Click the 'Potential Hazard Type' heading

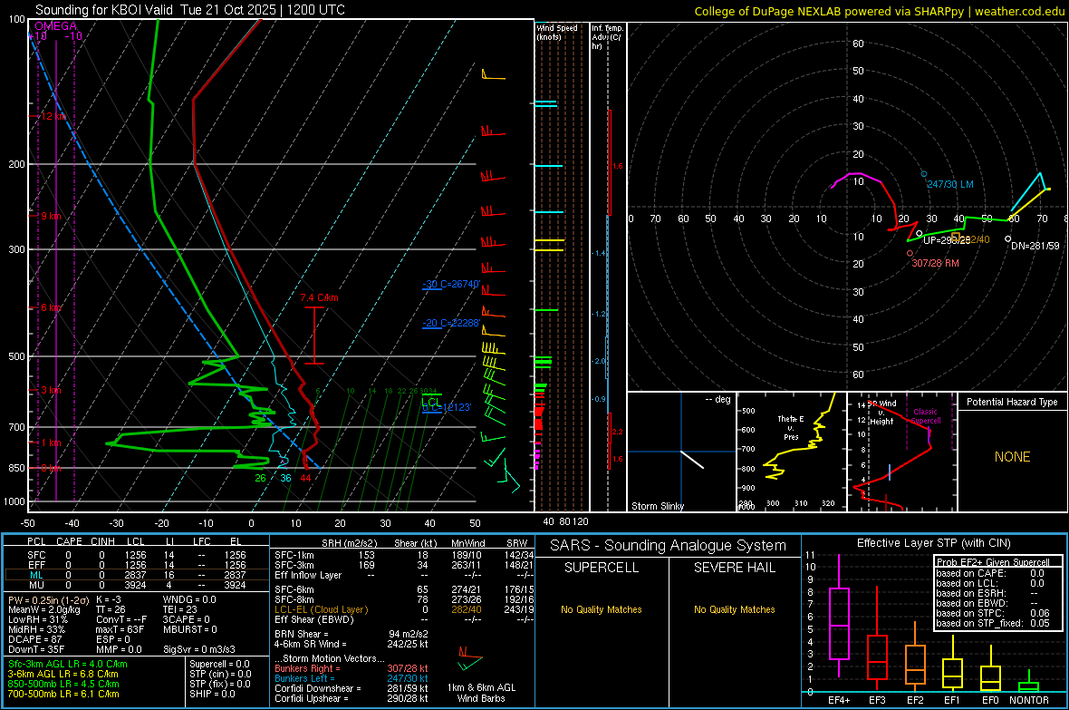point(1012,402)
